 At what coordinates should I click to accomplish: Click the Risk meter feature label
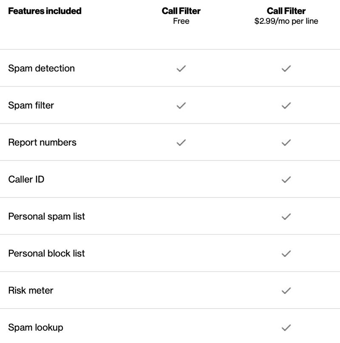(x=31, y=290)
